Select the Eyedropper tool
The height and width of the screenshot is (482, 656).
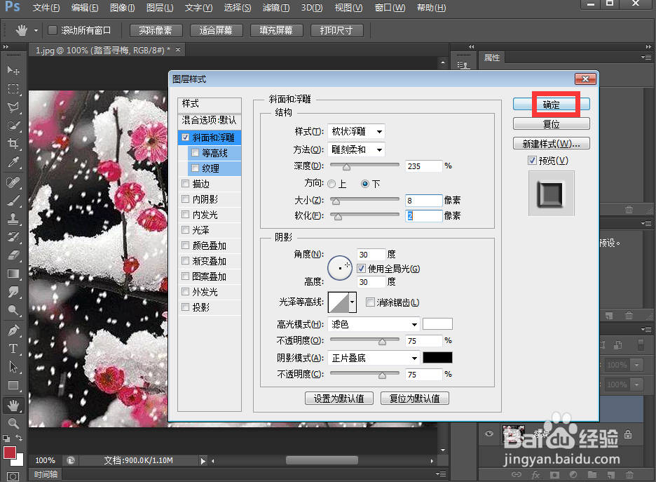tap(13, 162)
